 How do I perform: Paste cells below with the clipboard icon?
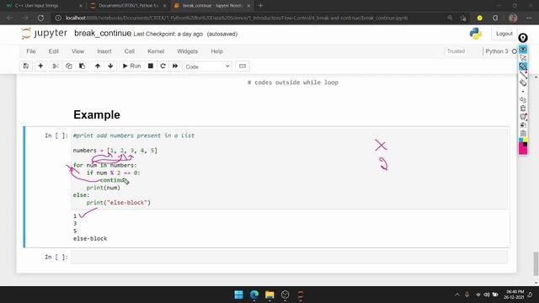[x=82, y=66]
